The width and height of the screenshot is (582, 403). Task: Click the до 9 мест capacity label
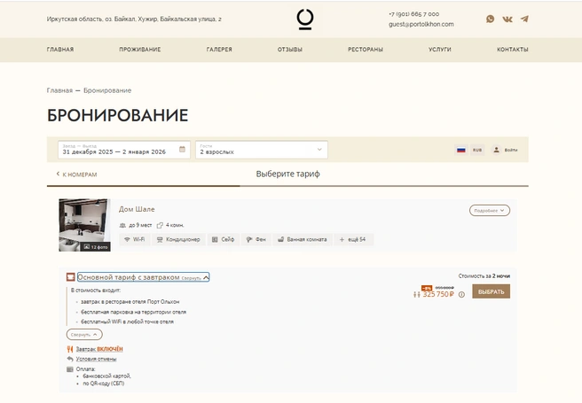[136, 225]
